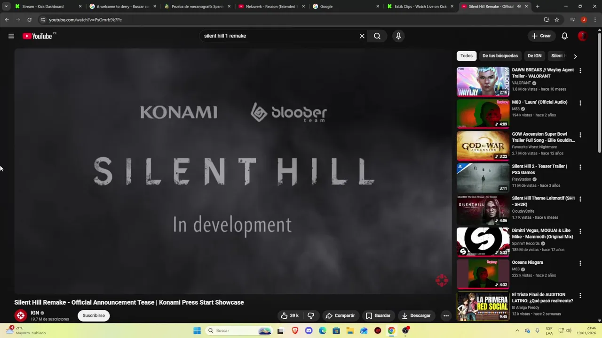
Task: Clear the search box text
Action: coord(362,36)
